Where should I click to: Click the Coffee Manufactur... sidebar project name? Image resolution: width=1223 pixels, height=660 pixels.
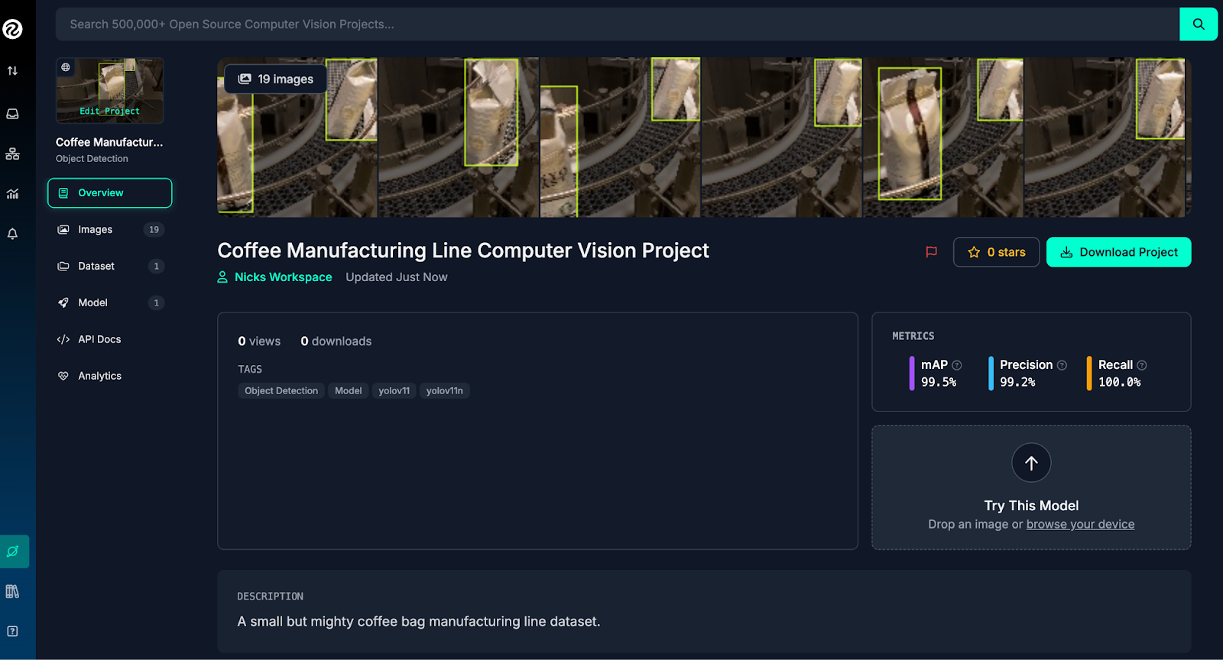pyautogui.click(x=109, y=142)
